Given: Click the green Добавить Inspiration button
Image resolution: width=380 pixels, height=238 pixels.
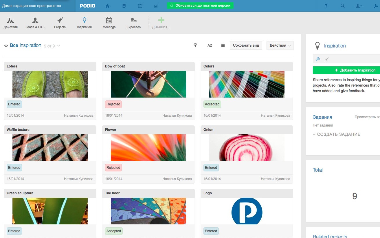Looking at the screenshot, I should [x=346, y=70].
